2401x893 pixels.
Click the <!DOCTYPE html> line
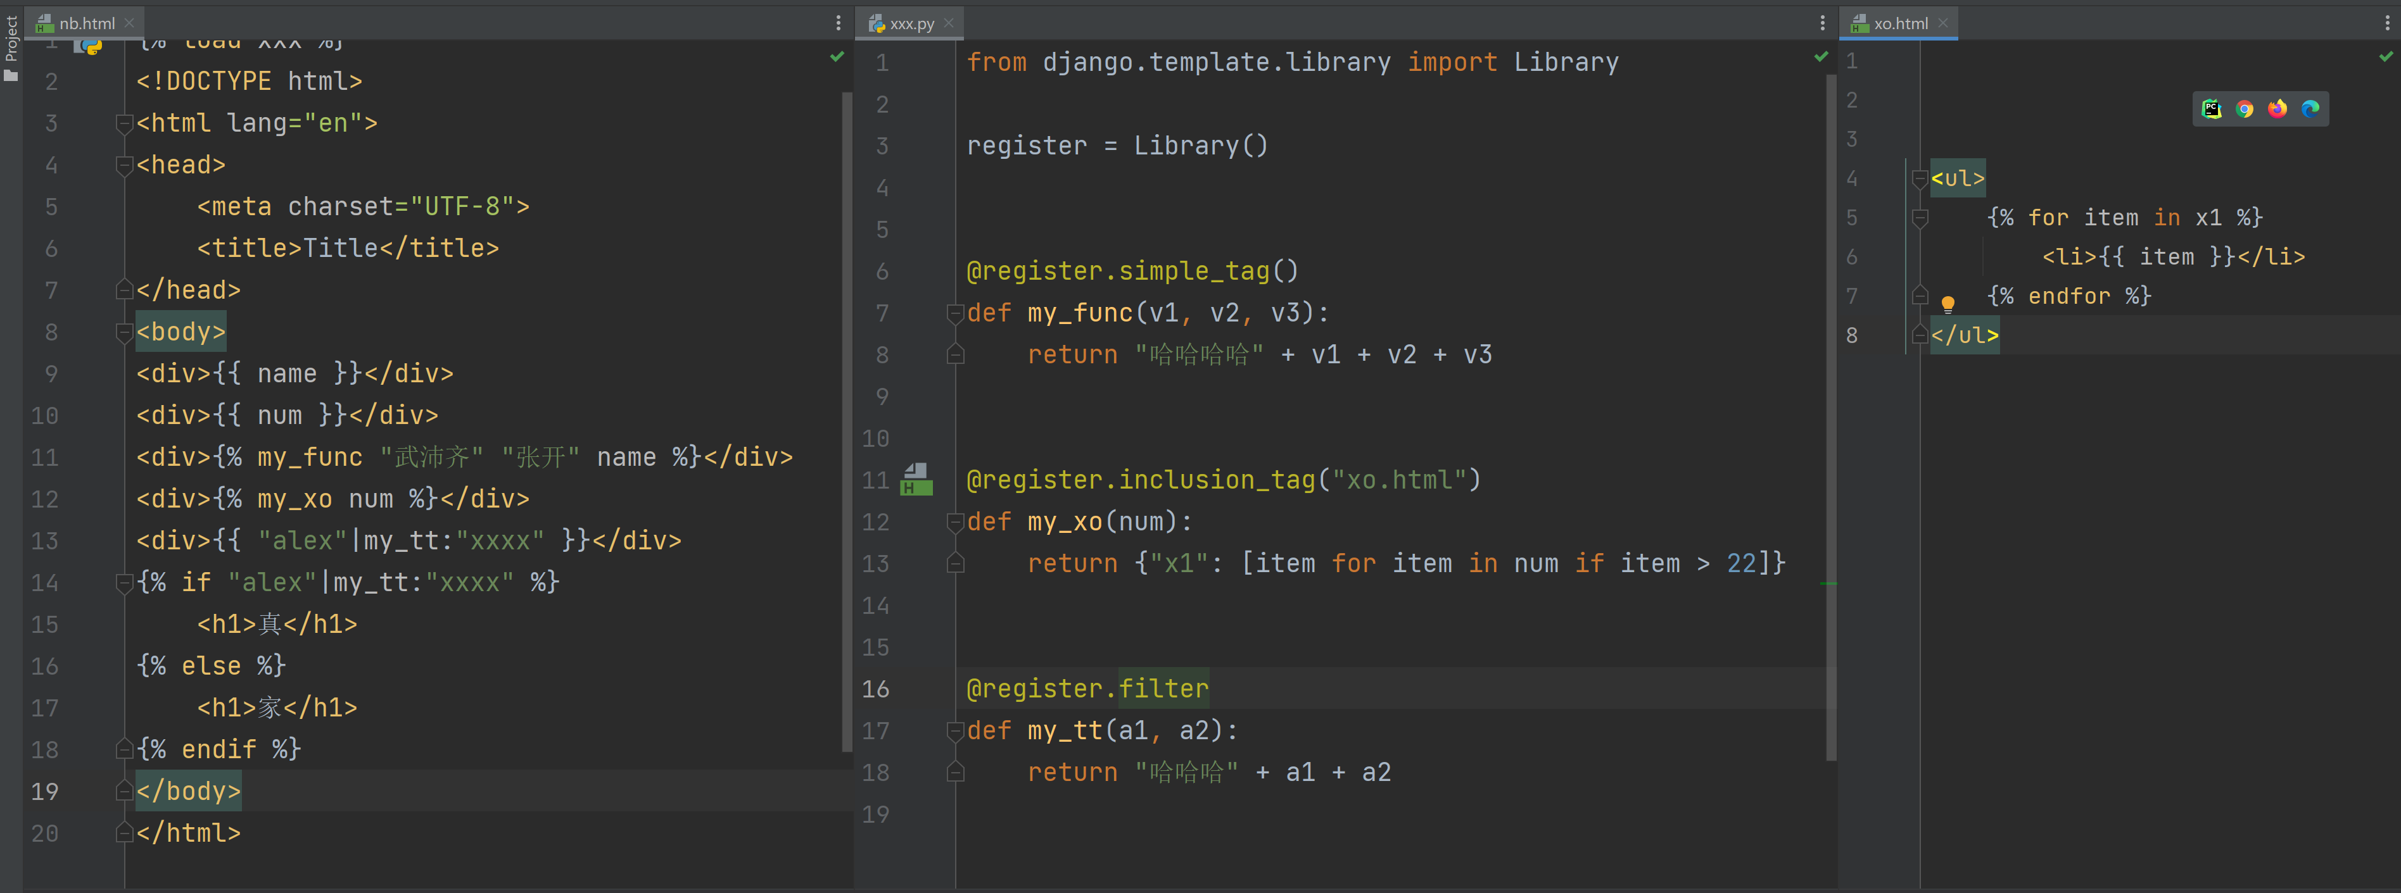pos(249,81)
